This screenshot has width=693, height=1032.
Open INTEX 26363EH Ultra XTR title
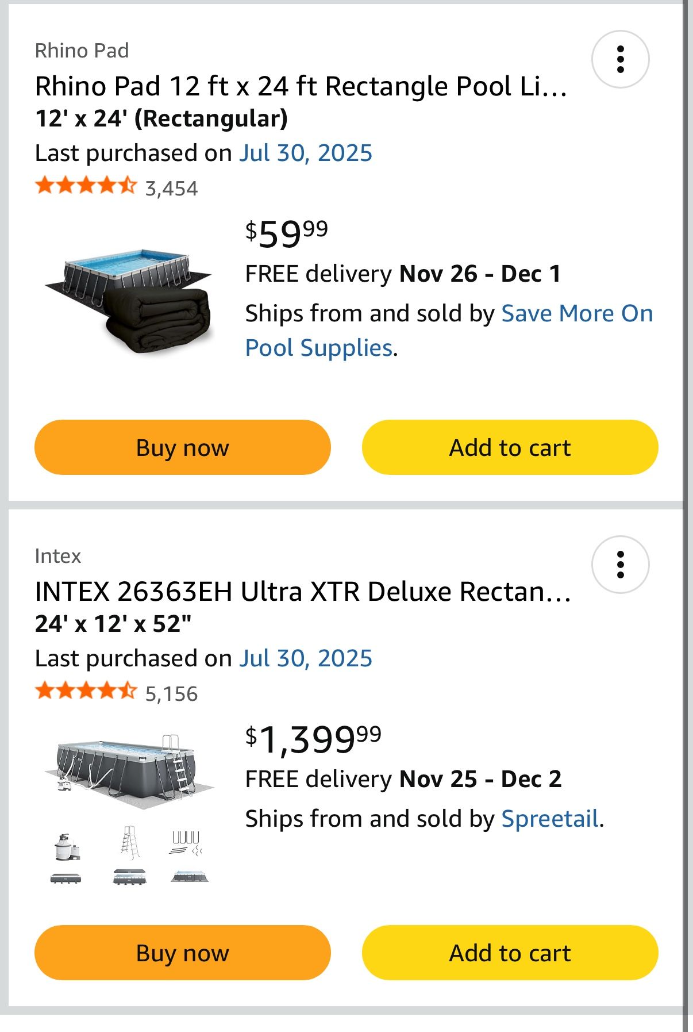(303, 592)
